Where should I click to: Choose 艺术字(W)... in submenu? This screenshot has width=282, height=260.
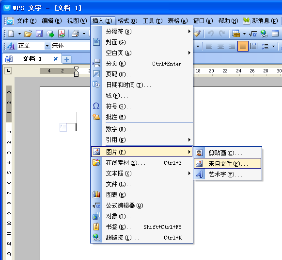click(x=228, y=174)
